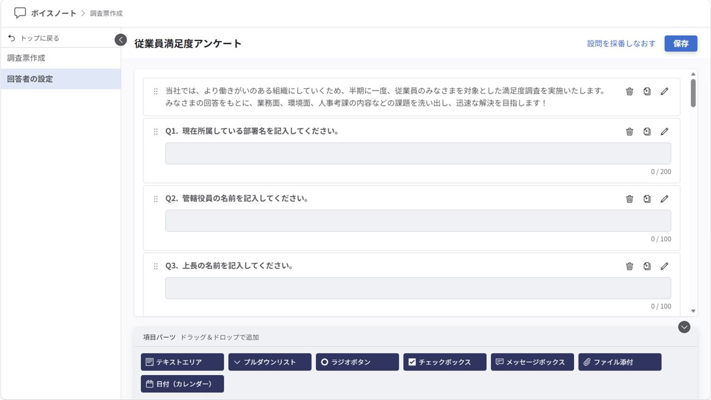Select the プルダウンリスト part
The width and height of the screenshot is (711, 400).
point(270,362)
